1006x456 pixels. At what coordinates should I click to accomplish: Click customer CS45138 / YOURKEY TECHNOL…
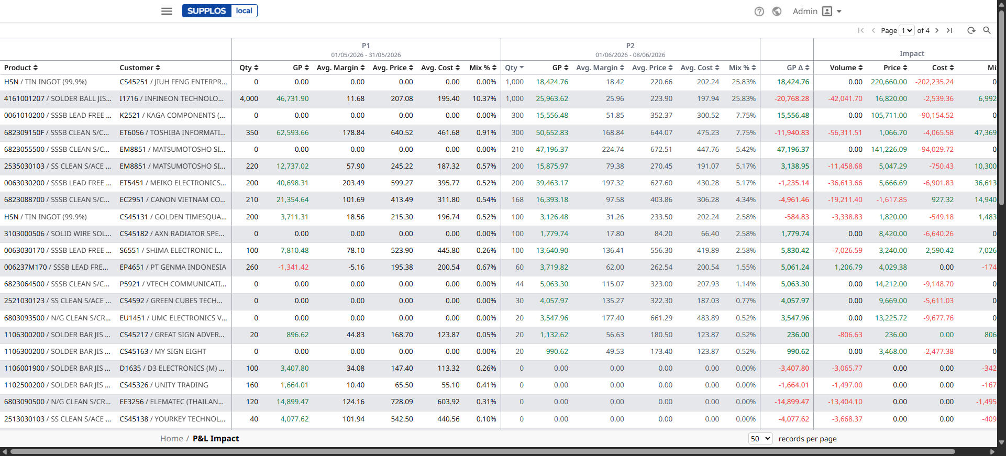pos(173,419)
